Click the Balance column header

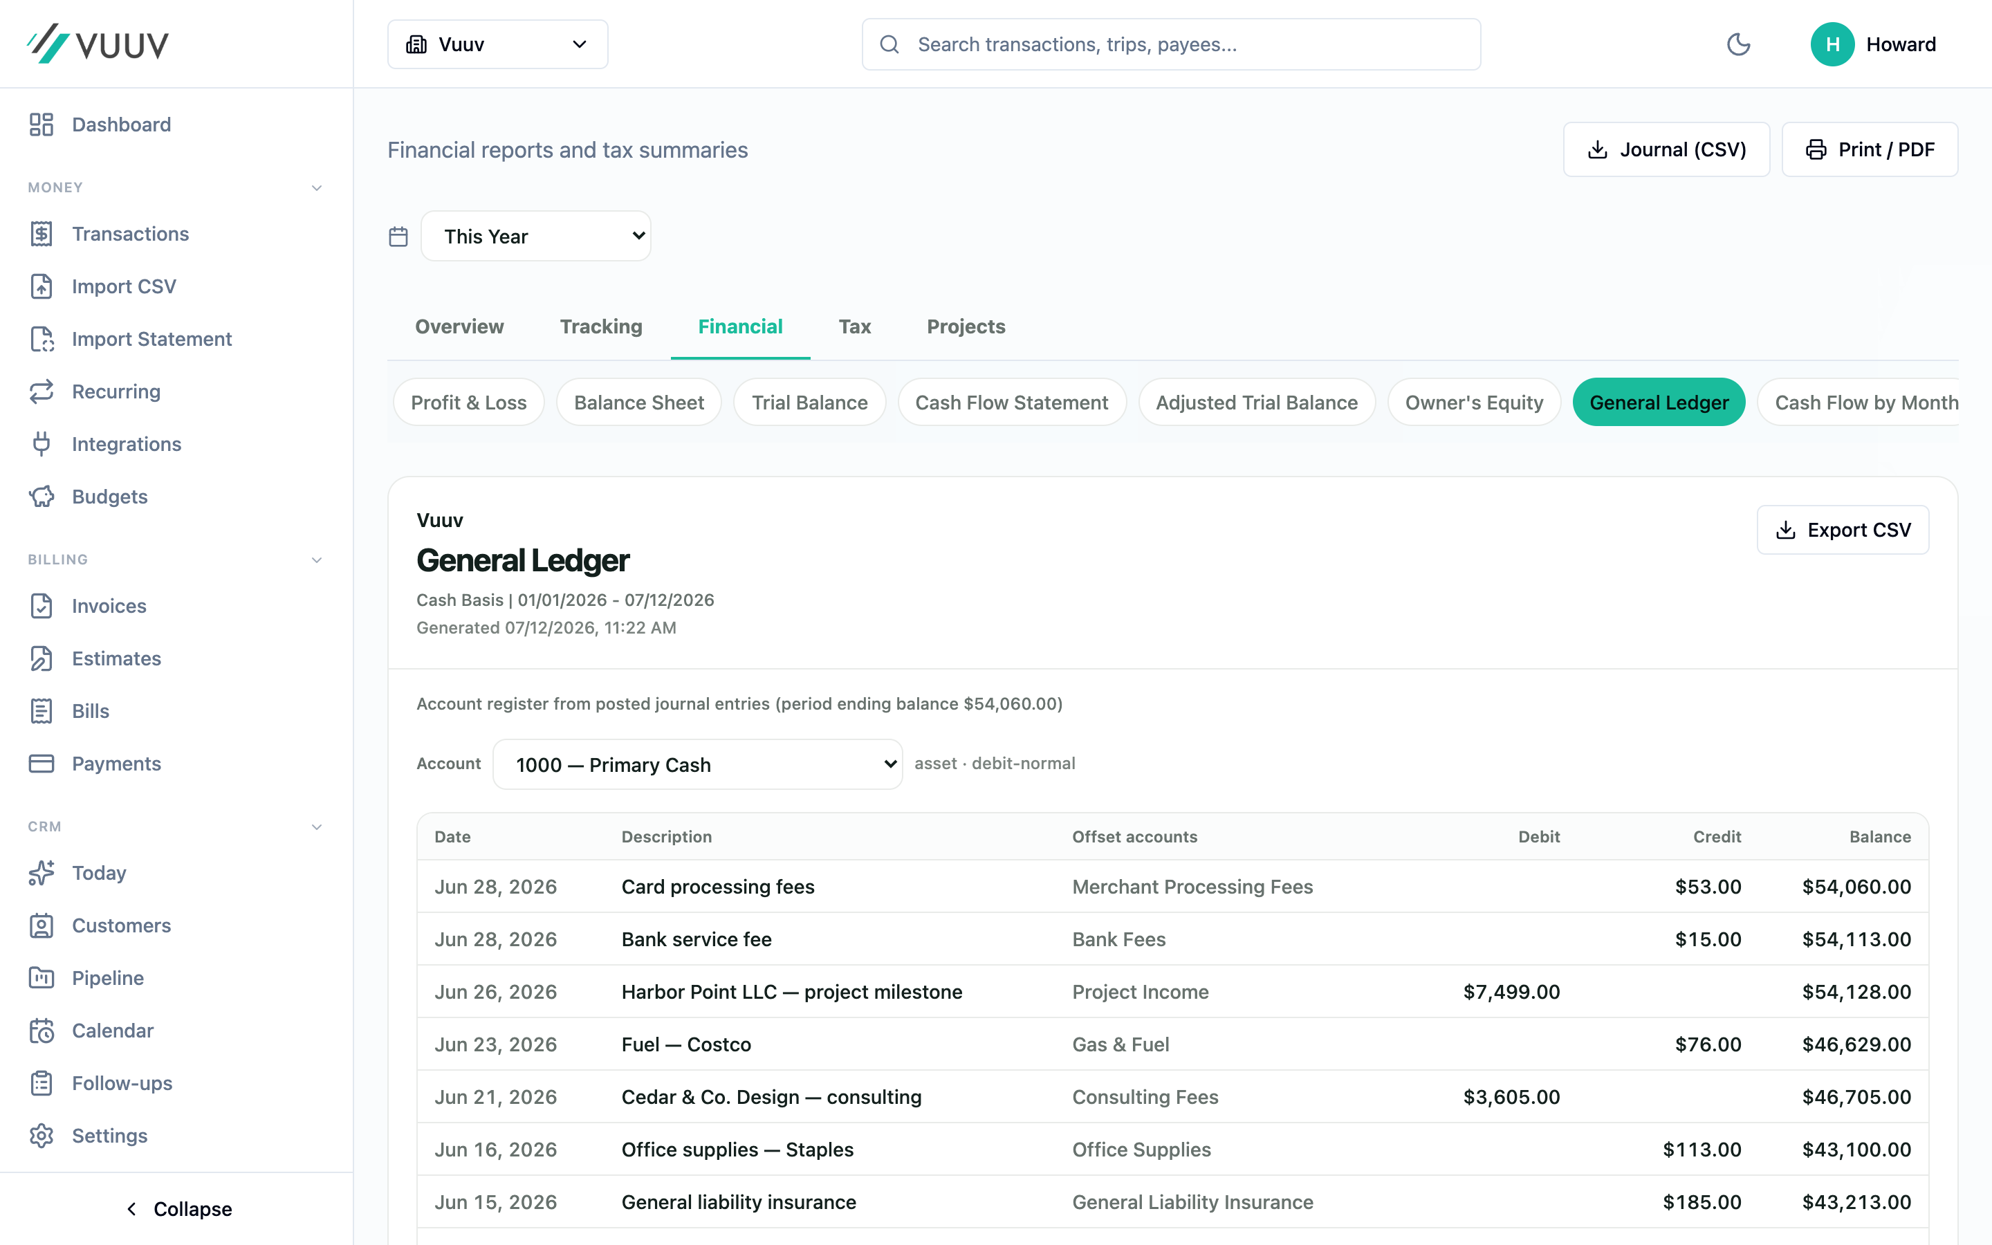point(1880,837)
